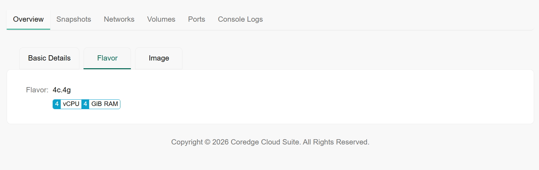Click the 4c.4g flavor name
Viewport: 539px width, 170px height.
[62, 90]
